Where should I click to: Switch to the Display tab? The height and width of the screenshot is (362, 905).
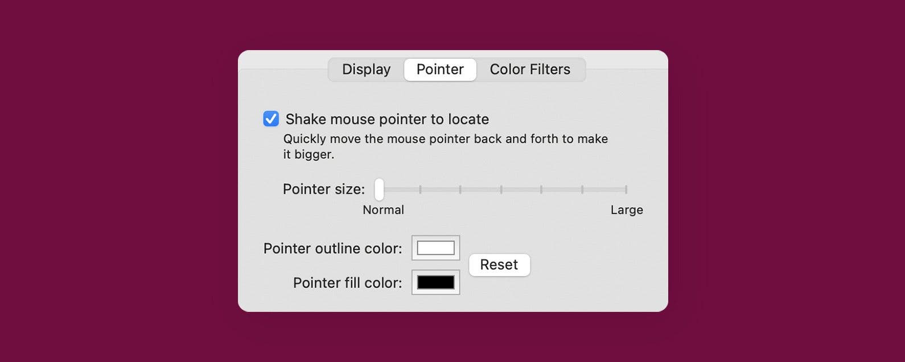[x=366, y=69]
